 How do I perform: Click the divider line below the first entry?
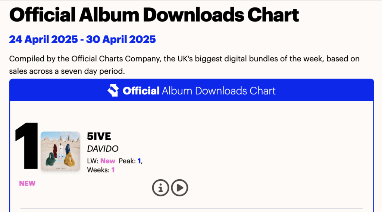coord(191,208)
